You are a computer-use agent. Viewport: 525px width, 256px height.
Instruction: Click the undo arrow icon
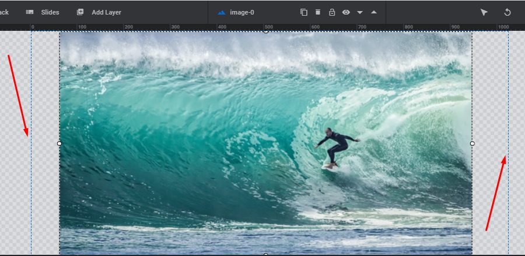point(508,12)
